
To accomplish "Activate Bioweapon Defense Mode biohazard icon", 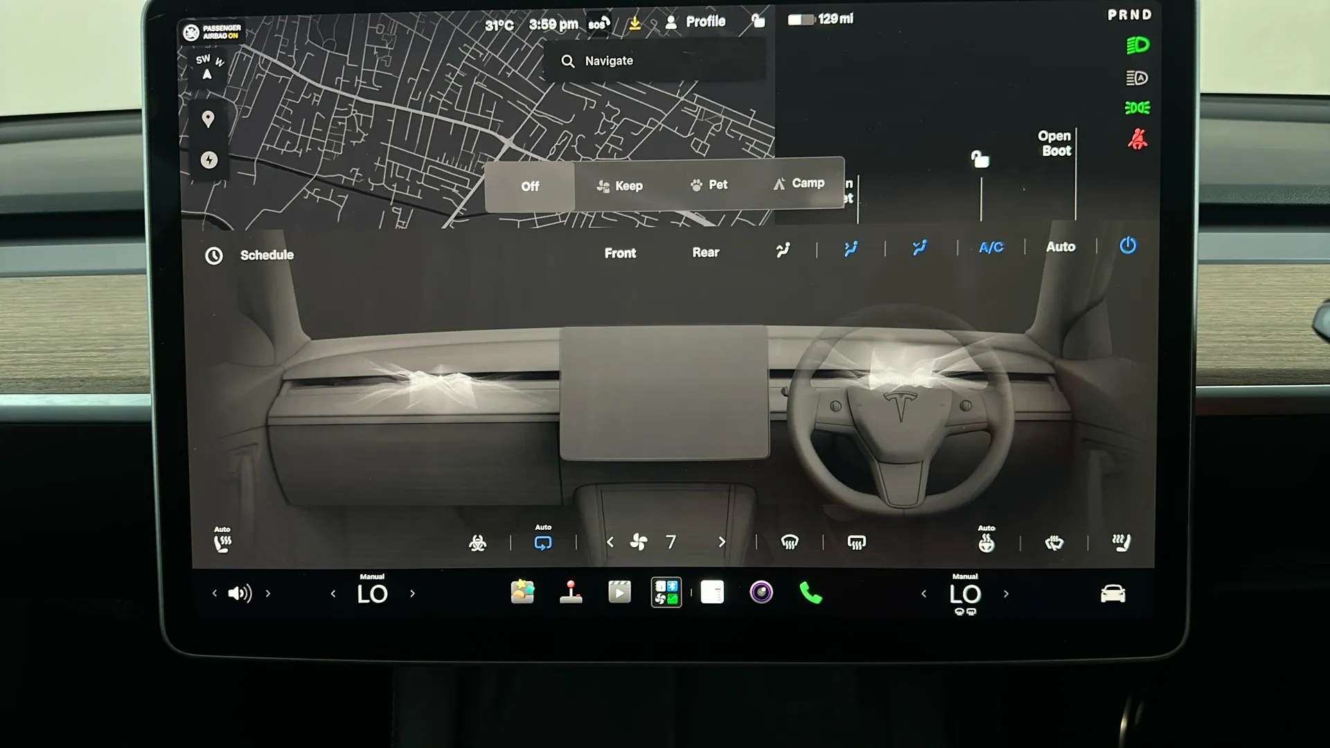I will pyautogui.click(x=477, y=543).
